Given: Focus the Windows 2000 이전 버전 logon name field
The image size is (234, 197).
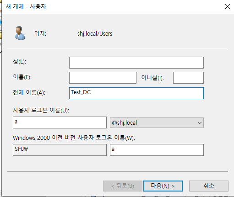Looking at the screenshot, I should pos(157,150).
